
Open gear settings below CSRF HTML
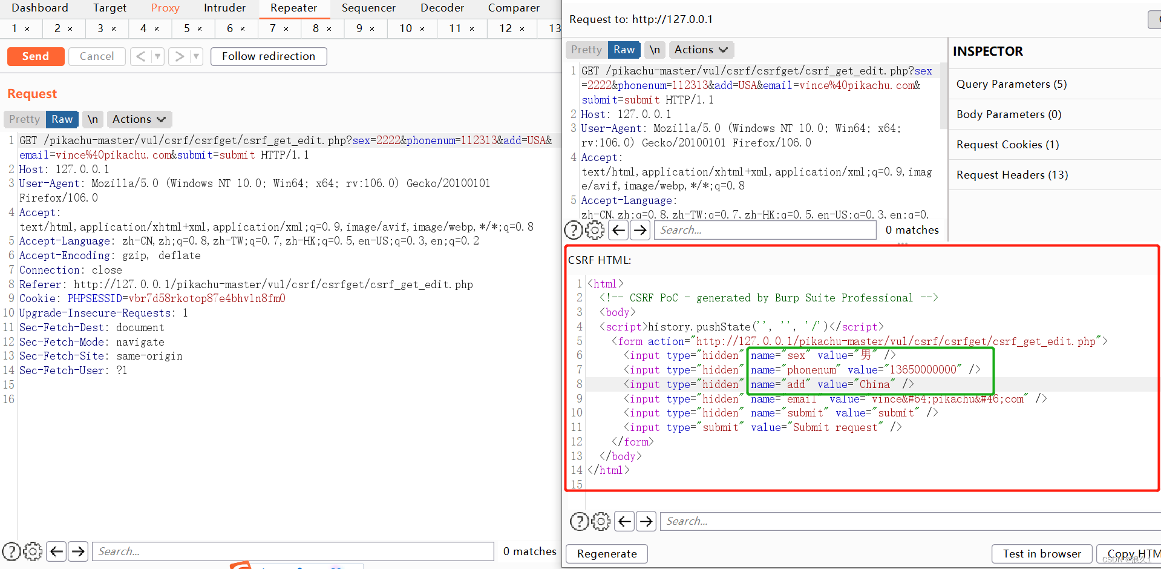point(601,521)
